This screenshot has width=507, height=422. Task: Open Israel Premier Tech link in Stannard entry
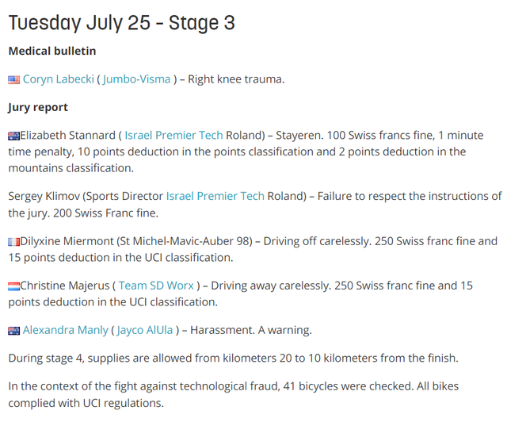(173, 136)
